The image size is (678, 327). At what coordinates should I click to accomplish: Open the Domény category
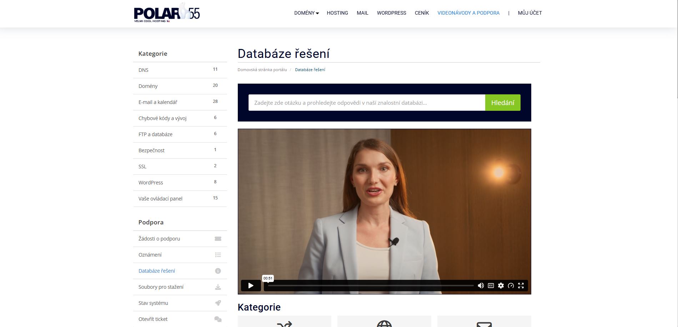point(180,86)
